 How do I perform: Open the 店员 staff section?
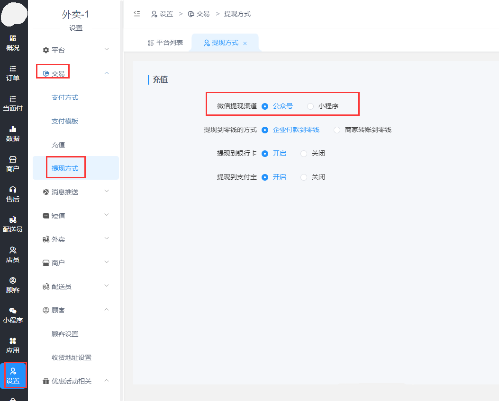13,255
